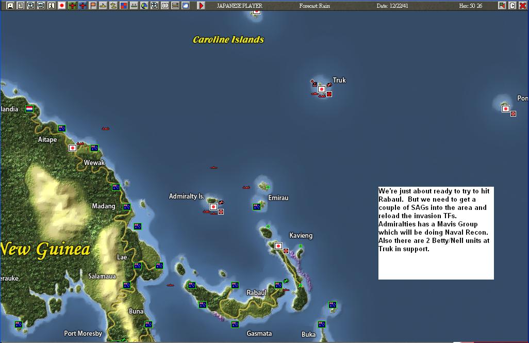Click the crosshair target toolbar icon

155,5
